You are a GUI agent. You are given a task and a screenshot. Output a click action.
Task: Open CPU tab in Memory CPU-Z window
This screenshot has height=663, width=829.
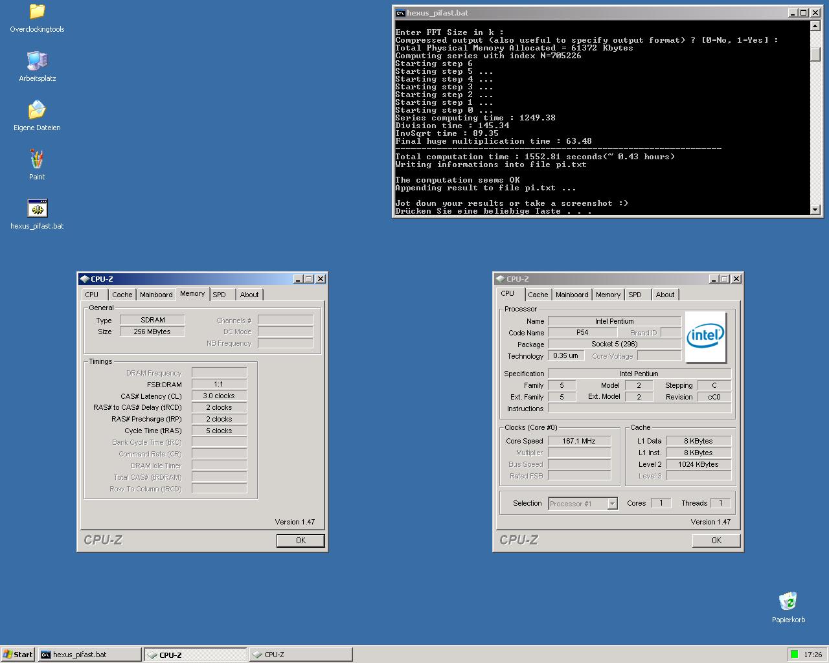coord(92,295)
